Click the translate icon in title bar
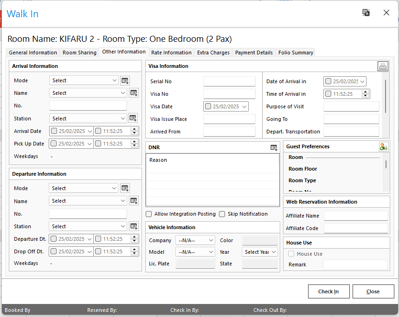The image size is (399, 317). coord(366,13)
